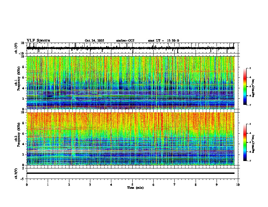Click the "-3" label on ch.1 color scale
The image size is (268, 207).
pyautogui.click(x=250, y=68)
